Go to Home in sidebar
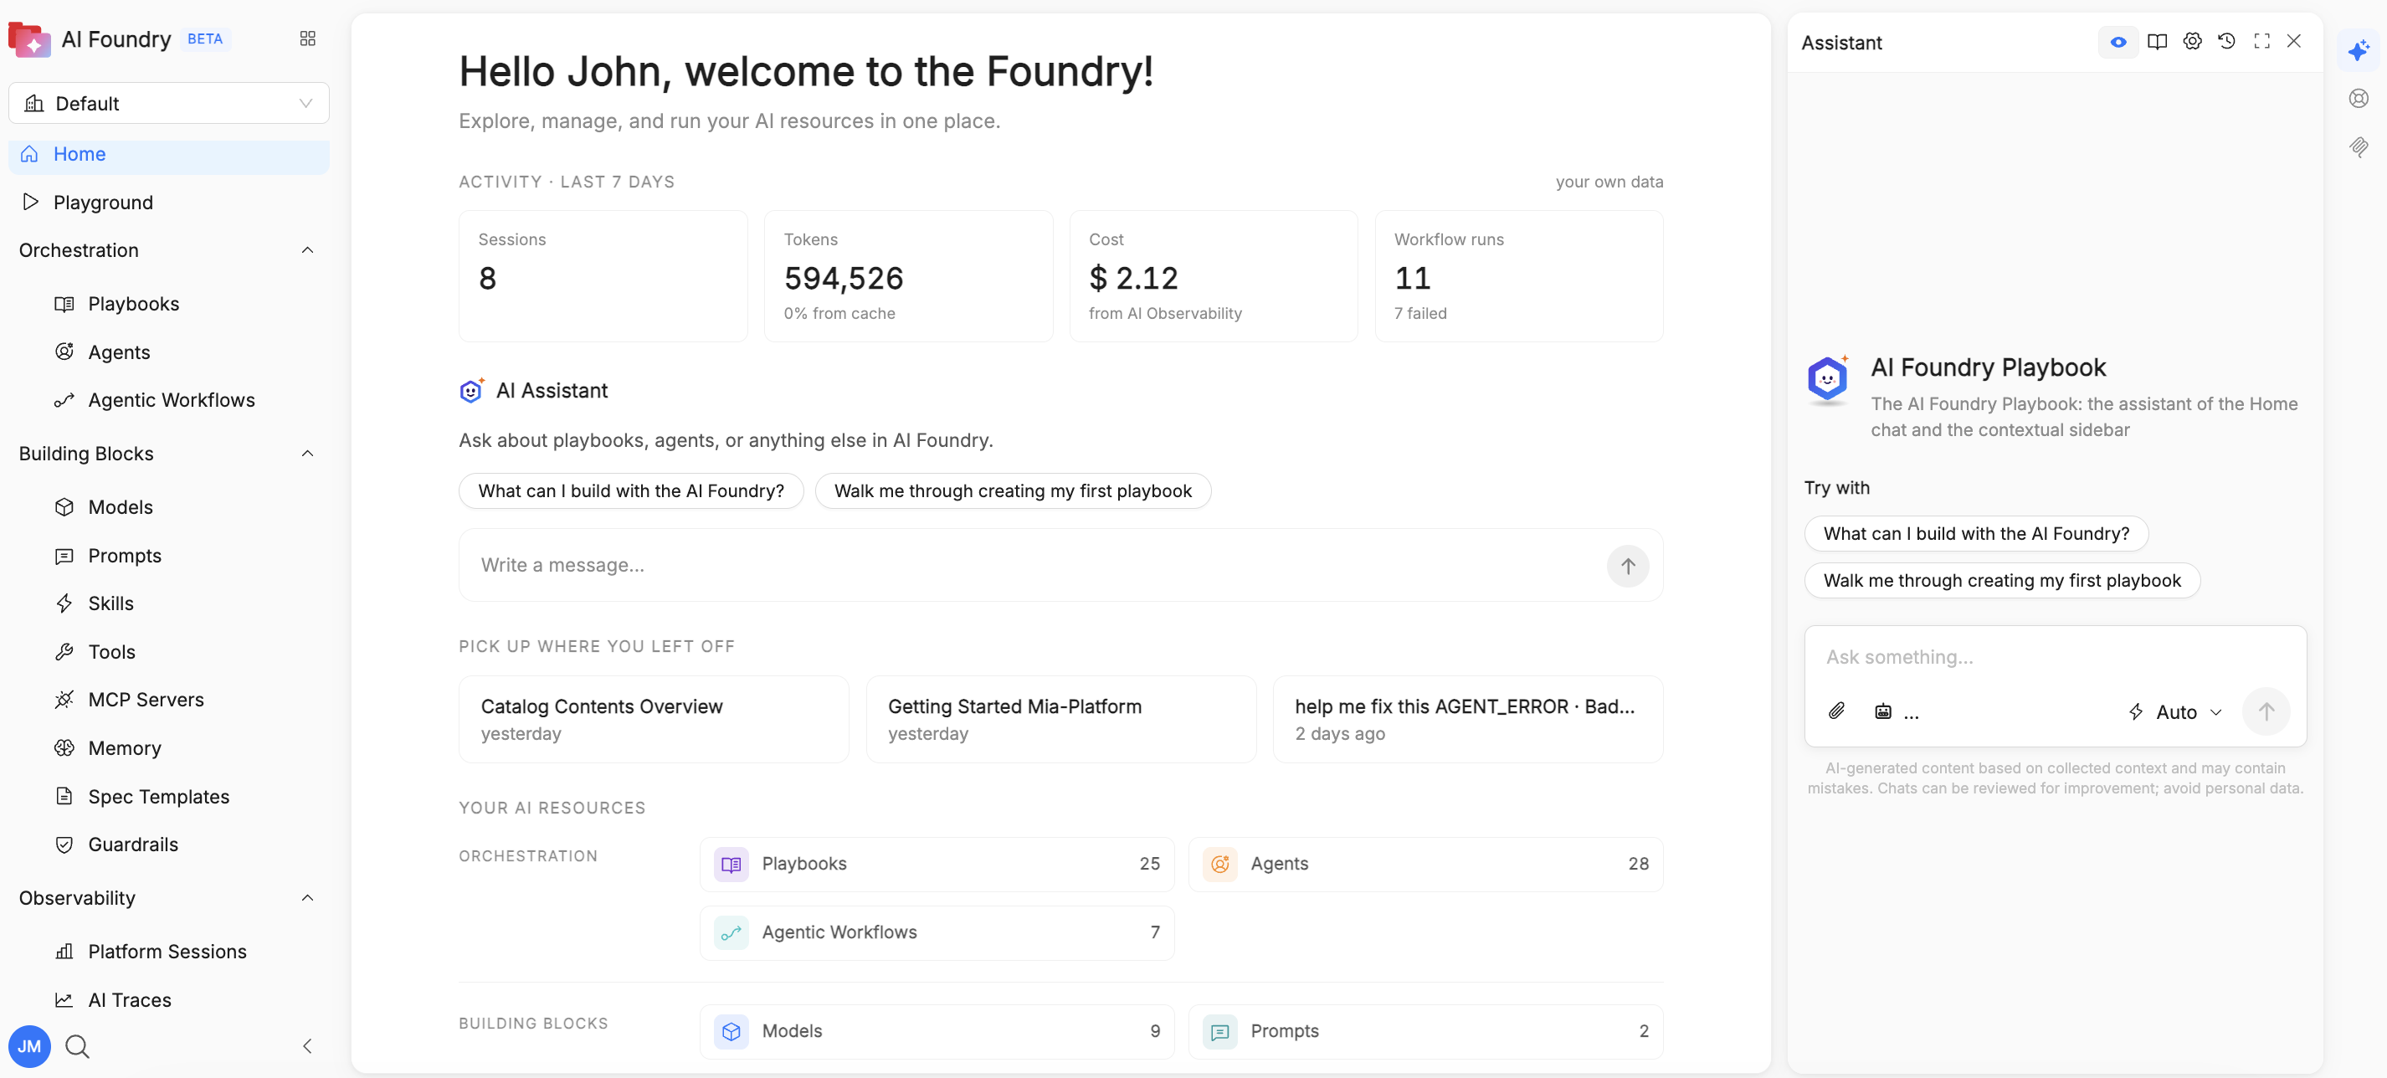The image size is (2387, 1078). coord(169,155)
